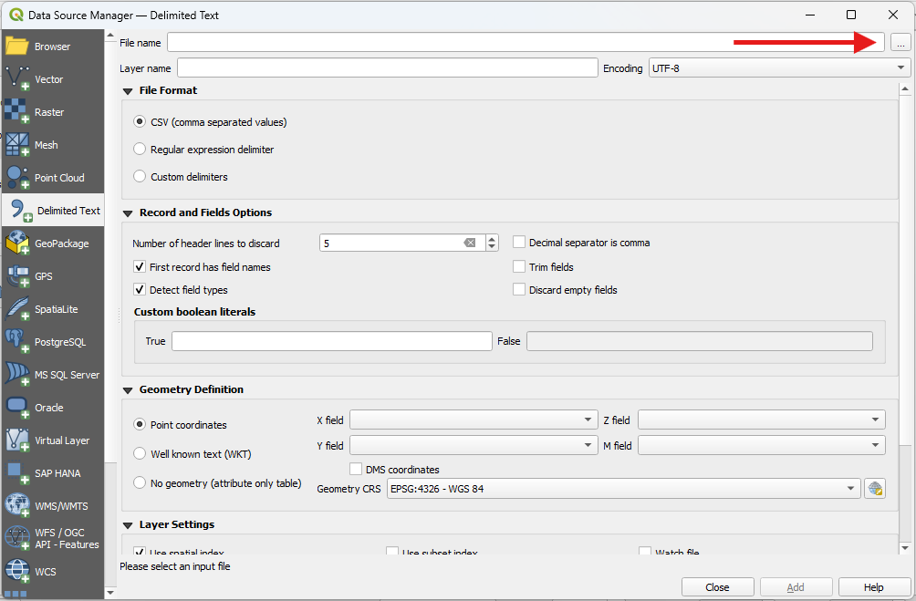Select the Raster data source
916x601 pixels.
click(x=53, y=111)
